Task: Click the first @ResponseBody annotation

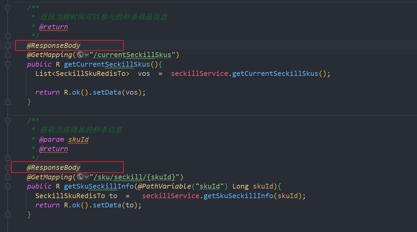Action: click(54, 45)
